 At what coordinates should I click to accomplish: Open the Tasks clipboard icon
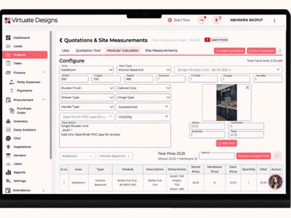click(8, 63)
